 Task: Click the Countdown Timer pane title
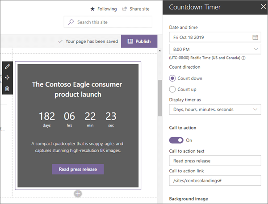195,7
